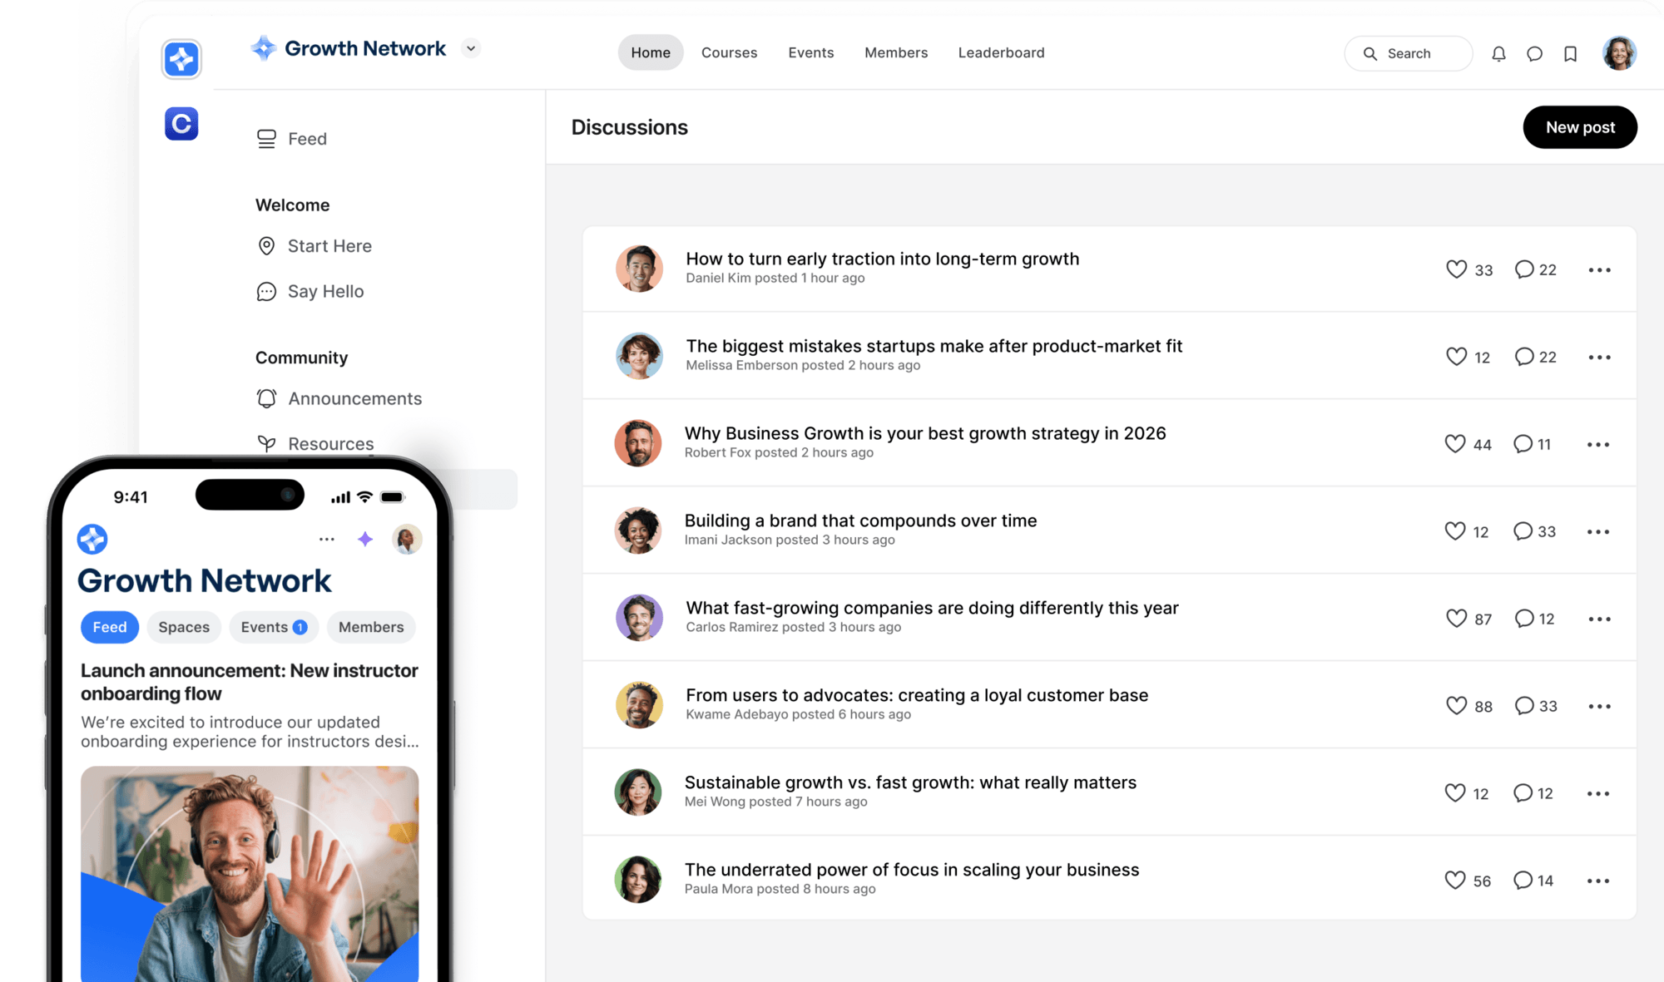Open more options for Imani Jackson's post
Screen dimensions: 1664x982
click(x=1598, y=532)
